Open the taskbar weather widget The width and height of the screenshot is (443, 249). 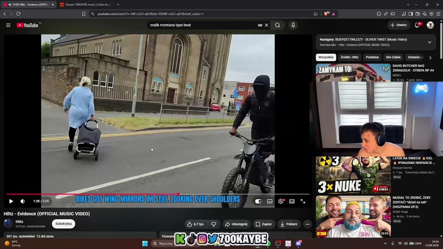12,243
